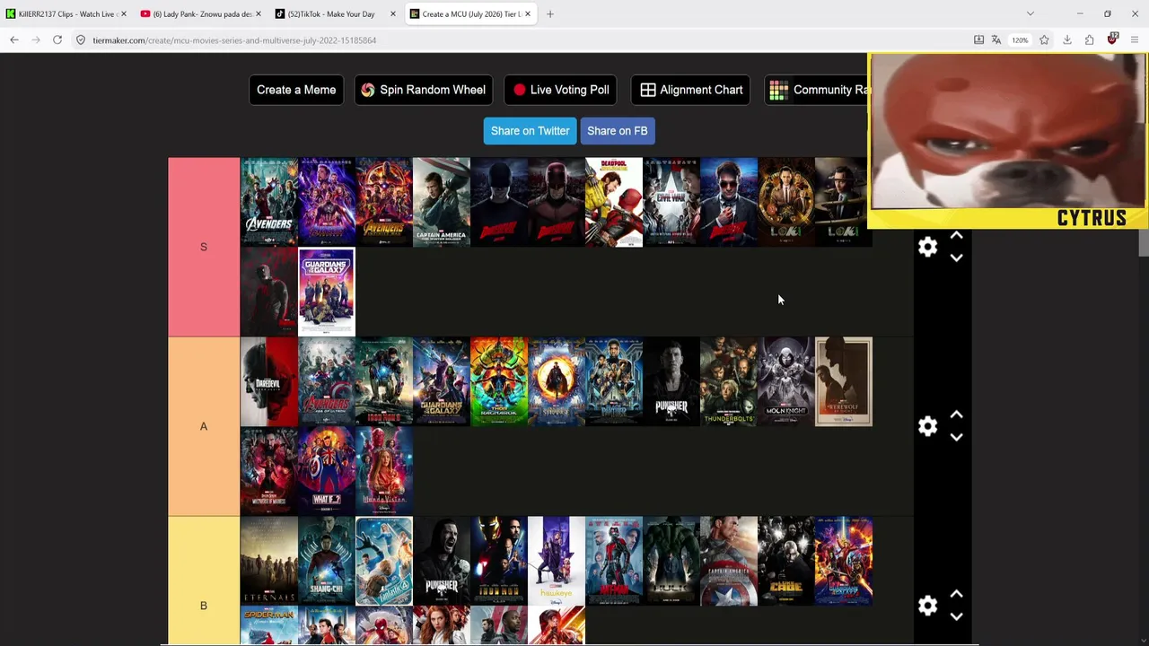This screenshot has height=646, width=1149.
Task: Share the tier list on Twitter
Action: [x=530, y=131]
